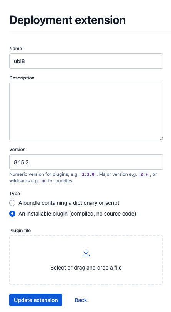This screenshot has height=312, width=171.
Task: Click the Version field label
Action: coord(17,150)
